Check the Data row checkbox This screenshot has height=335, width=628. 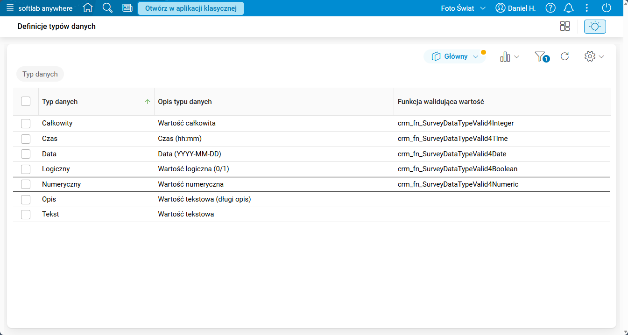click(x=26, y=154)
